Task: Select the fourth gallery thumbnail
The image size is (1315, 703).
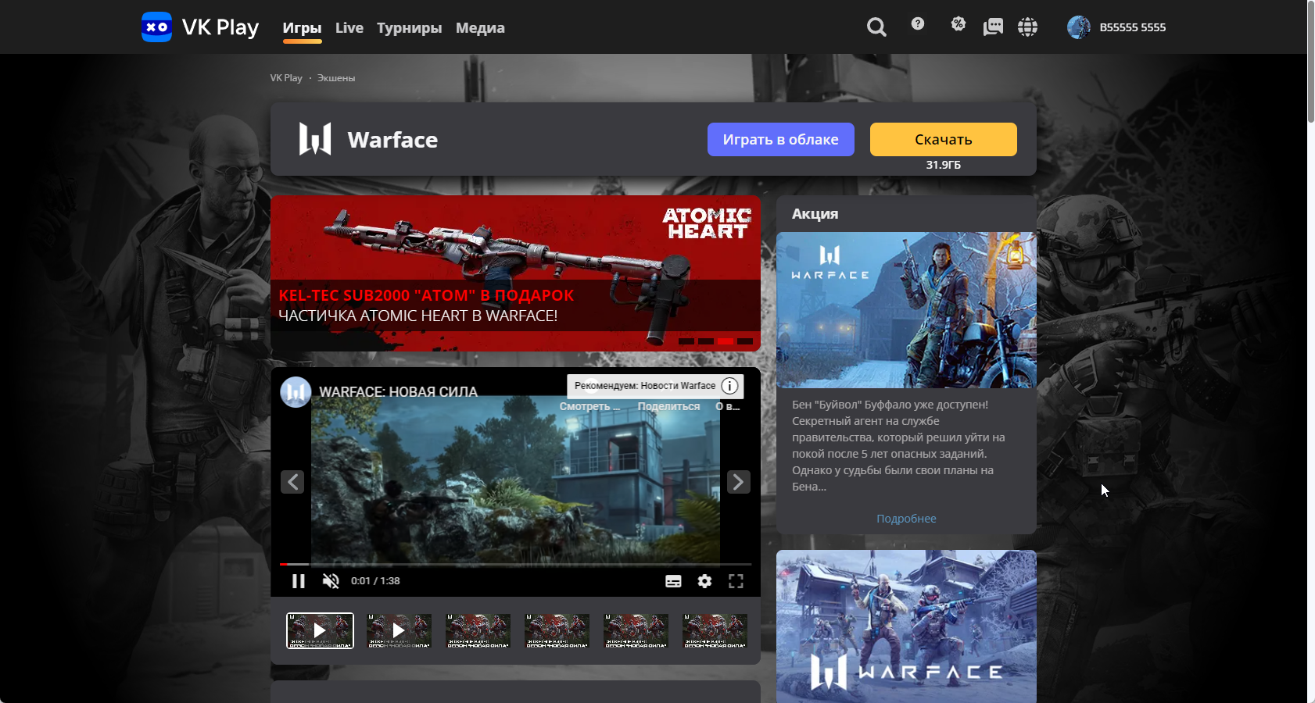Action: pos(557,630)
